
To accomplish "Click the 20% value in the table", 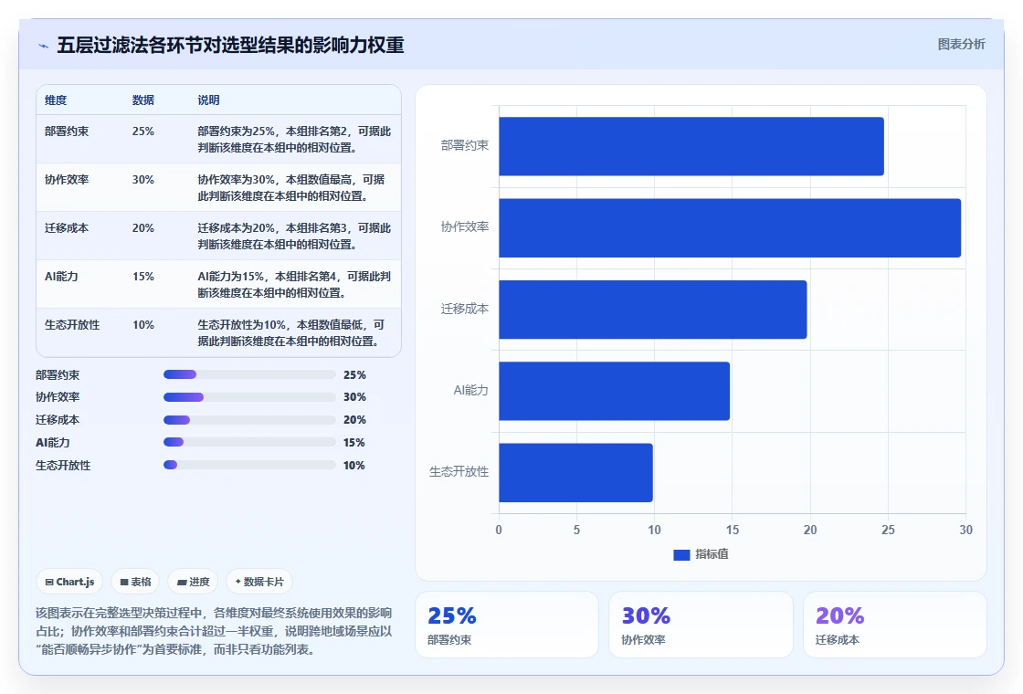I will (x=142, y=227).
